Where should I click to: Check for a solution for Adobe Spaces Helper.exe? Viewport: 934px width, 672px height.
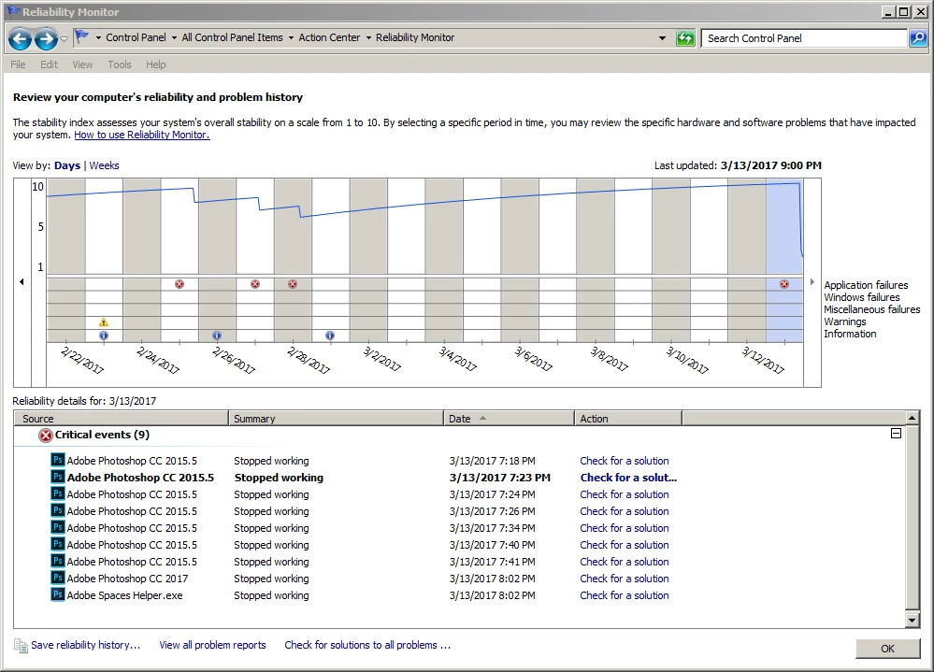[625, 595]
